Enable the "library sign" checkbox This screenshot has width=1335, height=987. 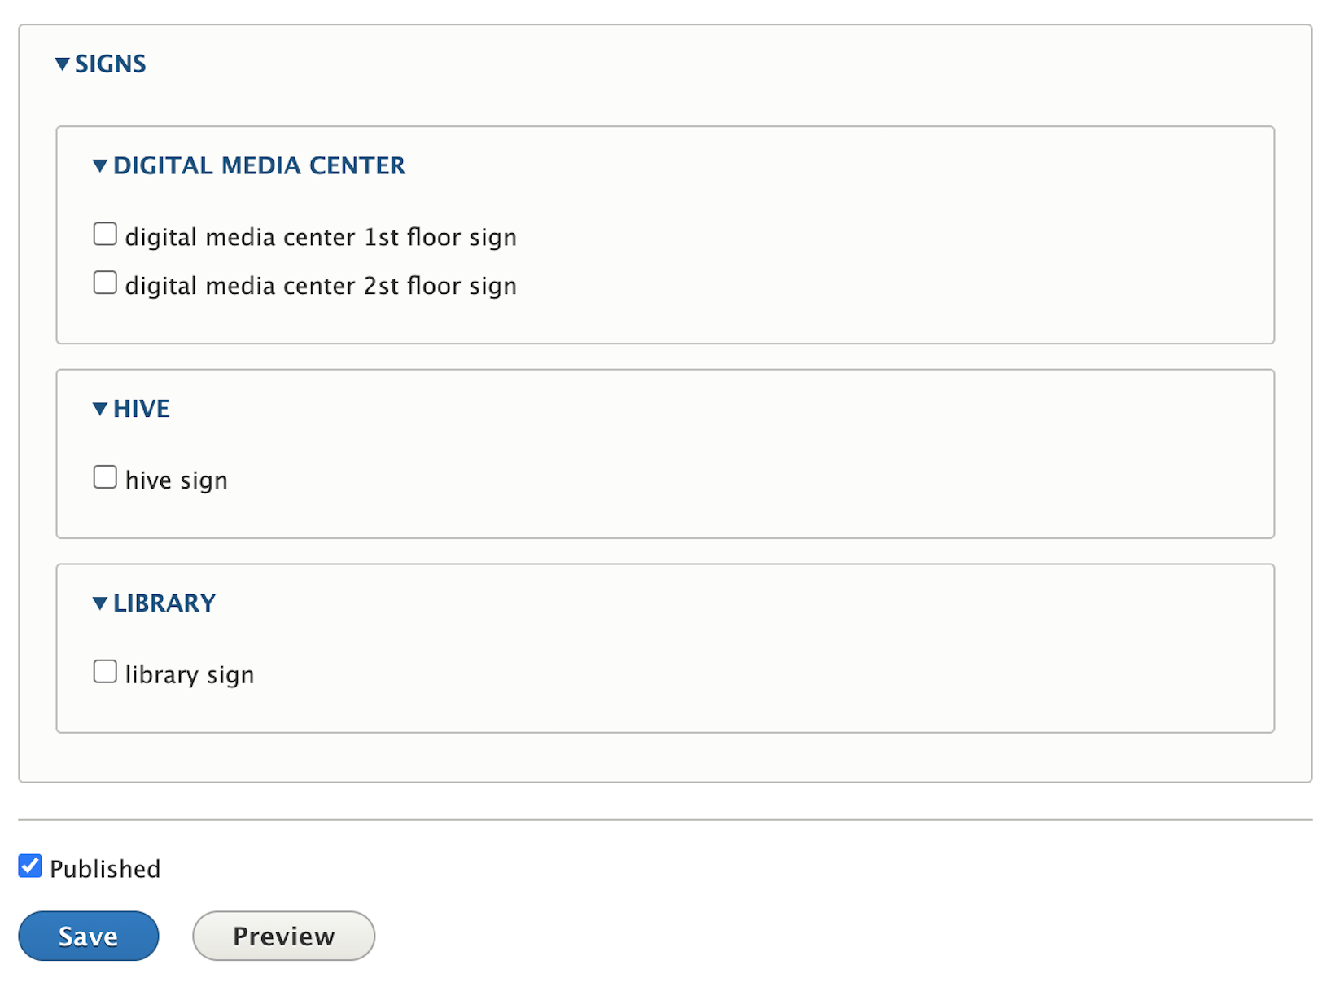tap(105, 670)
